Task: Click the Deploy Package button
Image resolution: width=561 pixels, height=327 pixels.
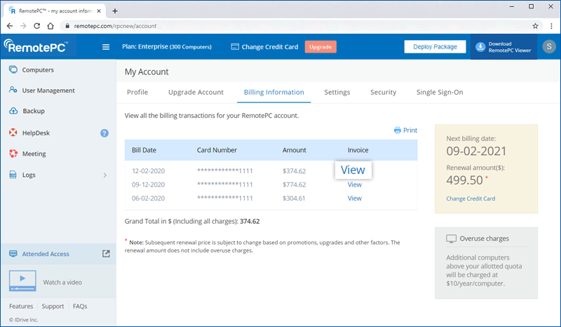Action: tap(435, 46)
